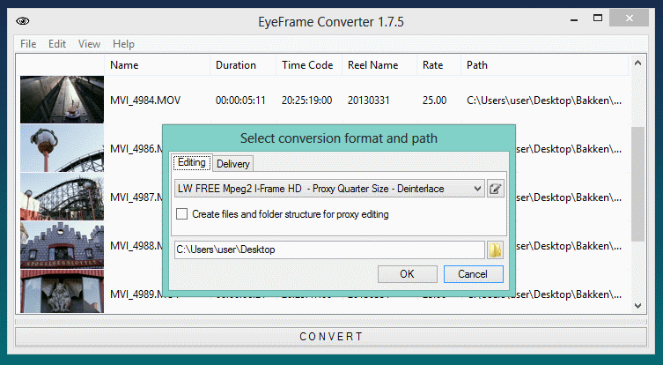Expand the conversion format dropdown
The height and width of the screenshot is (365, 663).
click(x=477, y=188)
